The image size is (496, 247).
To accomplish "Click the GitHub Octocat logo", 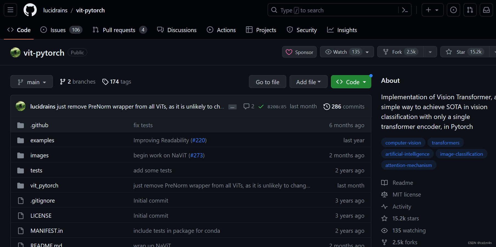I will click(30, 10).
